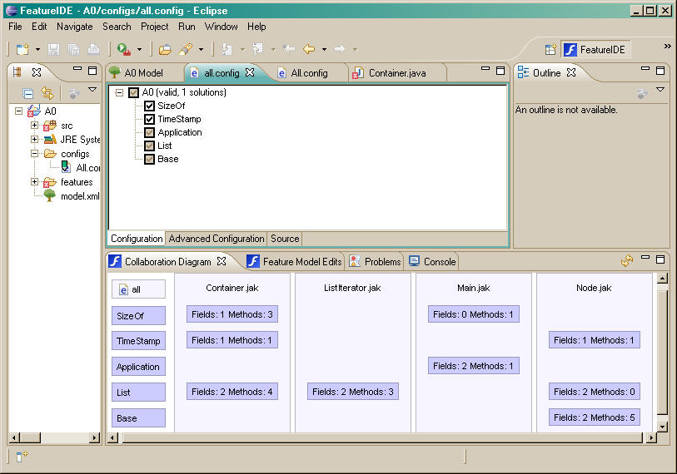Click the refresh icon in Collaboration Diagram toolbar
The image size is (677, 474).
[x=627, y=260]
